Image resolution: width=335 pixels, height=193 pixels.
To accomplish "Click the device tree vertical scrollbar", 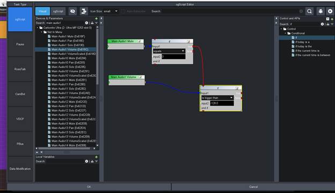I will (x=97, y=56).
